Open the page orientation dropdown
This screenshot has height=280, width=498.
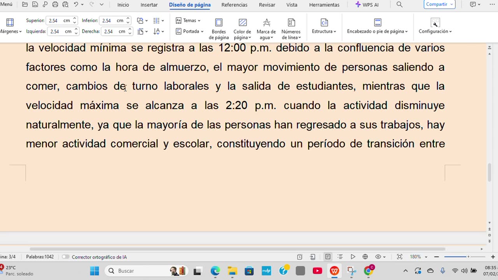coord(142,21)
